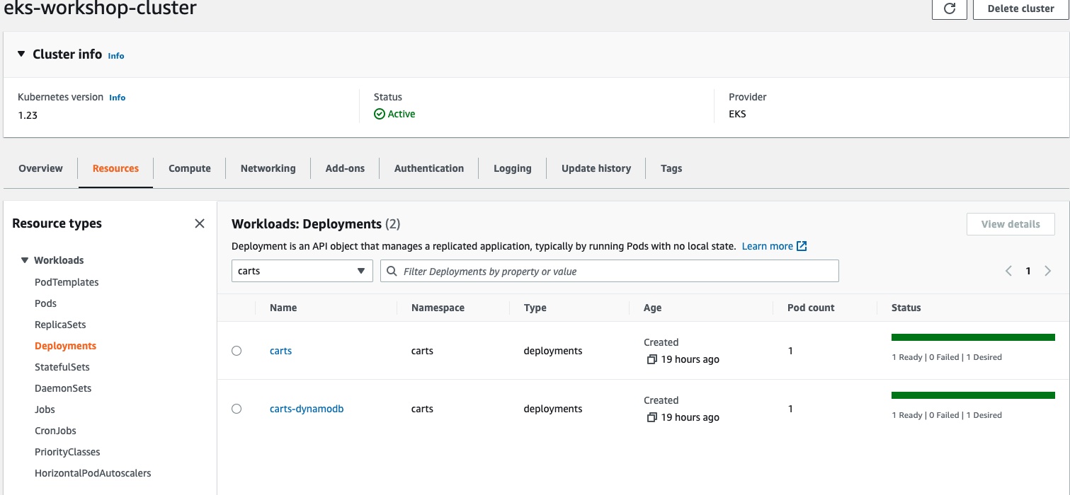
Task: Click the carts status progress bar
Action: pos(973,337)
